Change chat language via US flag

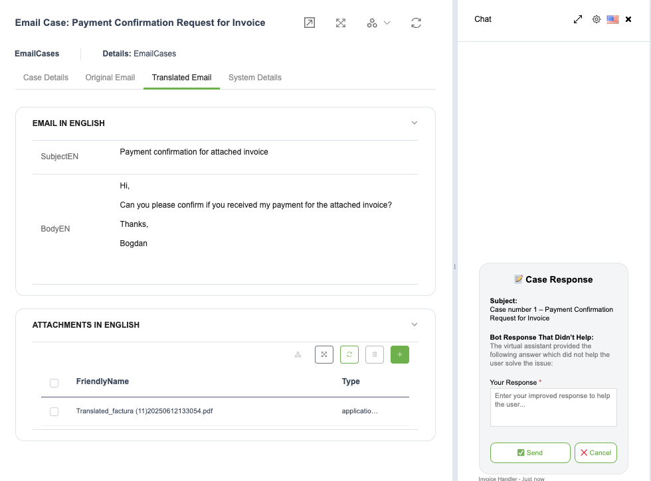tap(612, 19)
